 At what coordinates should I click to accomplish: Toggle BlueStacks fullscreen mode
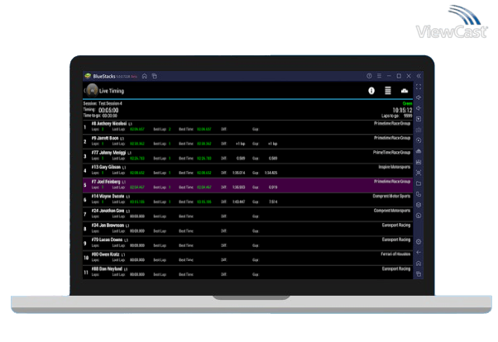click(419, 87)
